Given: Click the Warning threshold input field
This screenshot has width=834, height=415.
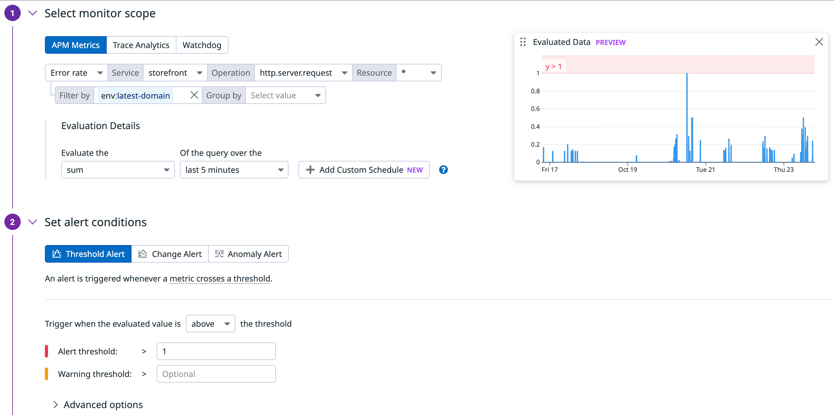Looking at the screenshot, I should (216, 374).
